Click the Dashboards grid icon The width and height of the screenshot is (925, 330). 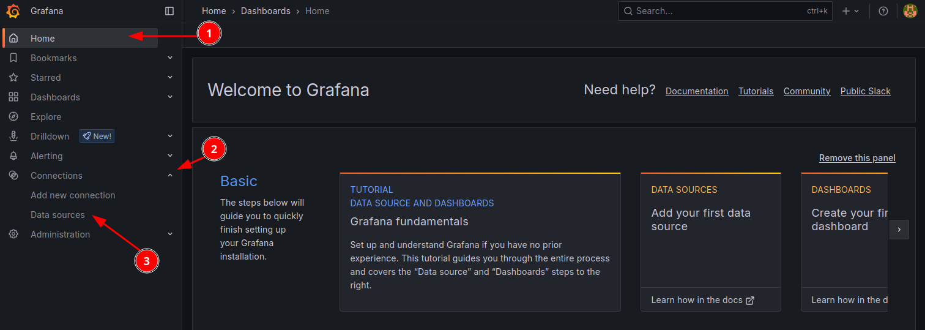[x=13, y=97]
